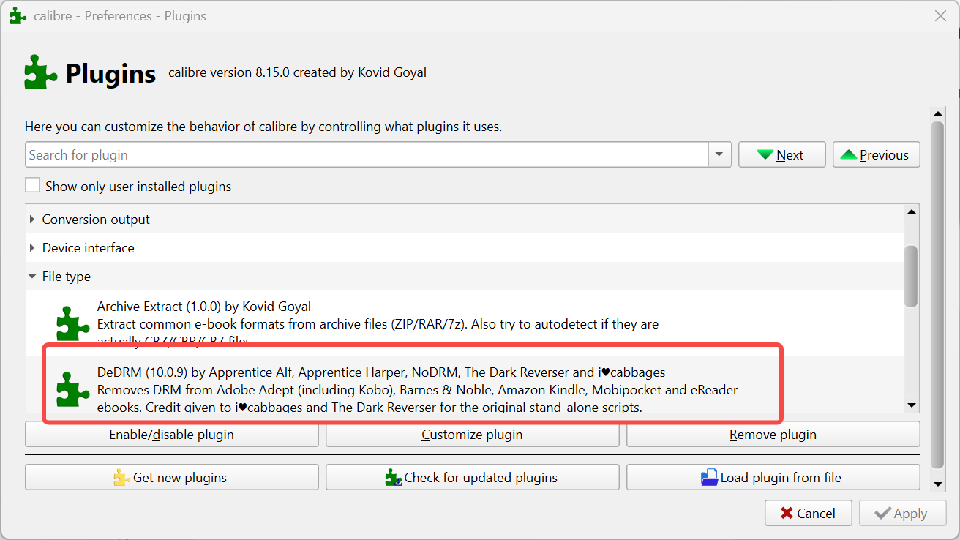Screen dimensions: 960x540
Task: Collapse the File type category
Action: pyautogui.click(x=32, y=277)
